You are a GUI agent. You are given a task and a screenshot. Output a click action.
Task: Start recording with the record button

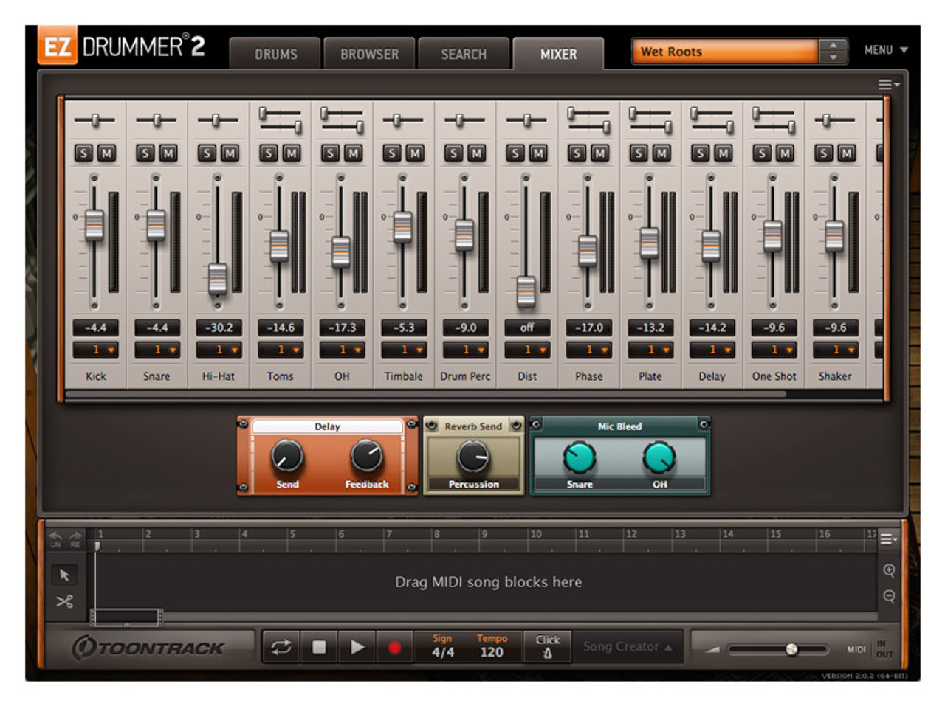394,647
